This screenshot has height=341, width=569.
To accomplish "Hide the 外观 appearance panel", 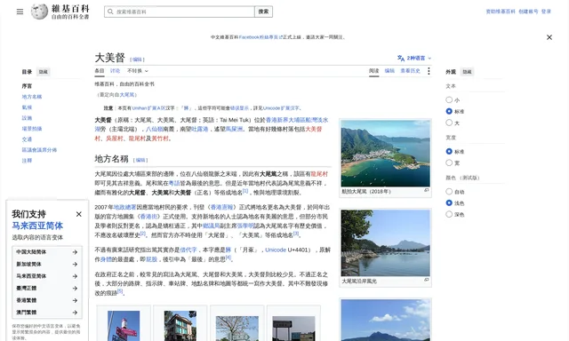I will coord(467,72).
